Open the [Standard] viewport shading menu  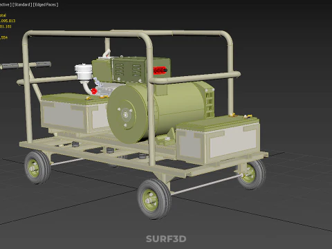point(22,5)
